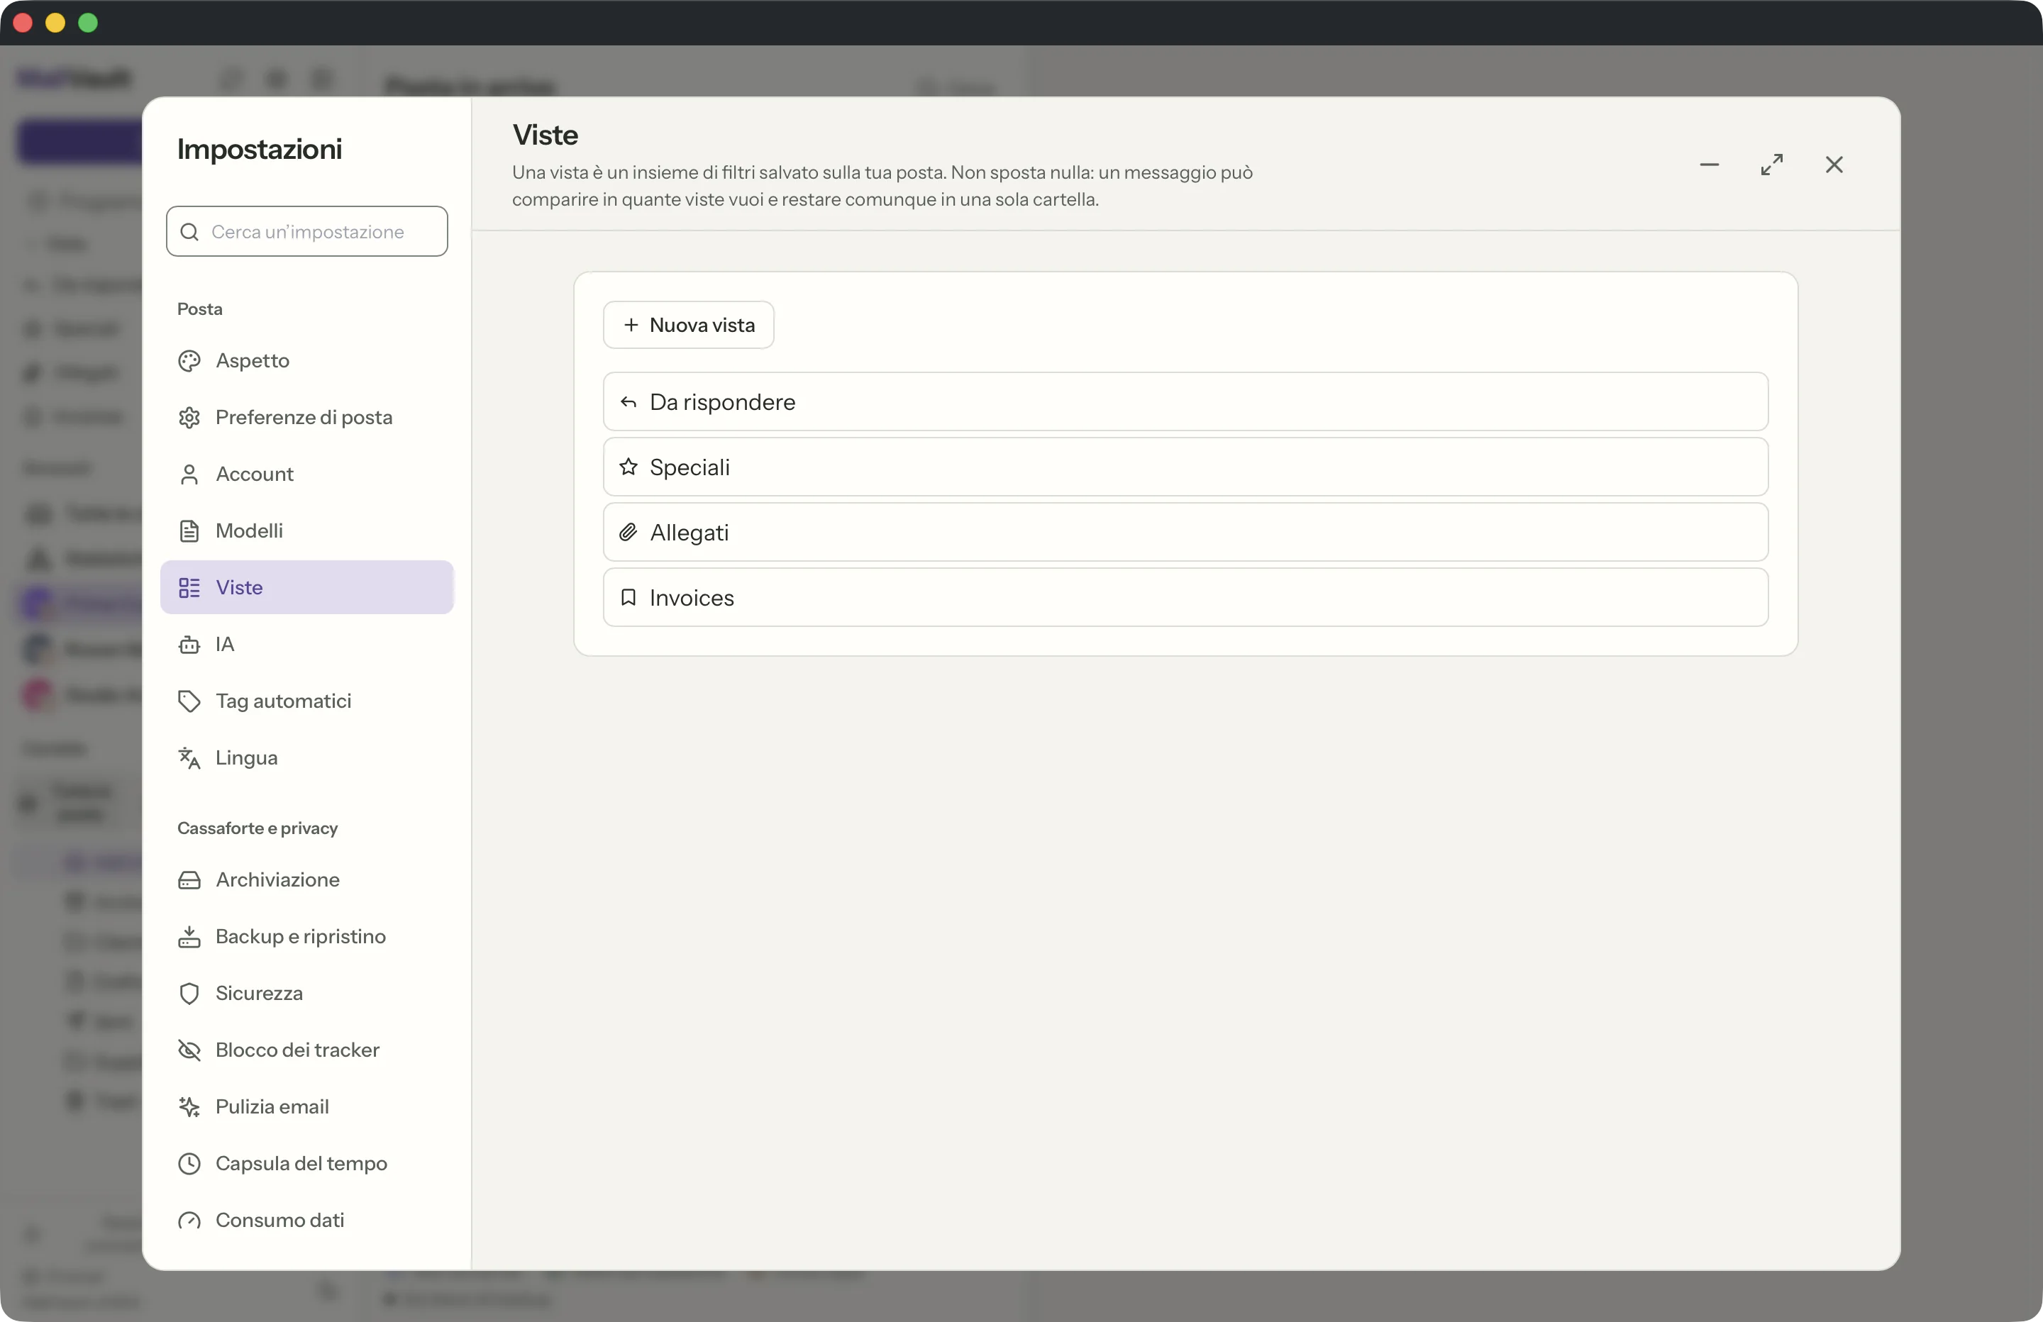Click the crossed-eye icon beside Blocco dei tracker
2043x1322 pixels.
pos(189,1050)
